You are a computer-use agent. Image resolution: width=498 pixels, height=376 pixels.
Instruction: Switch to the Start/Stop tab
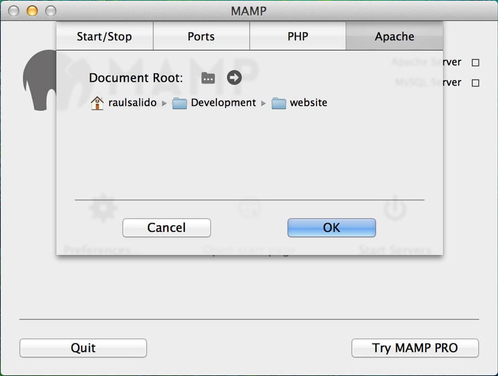(105, 36)
